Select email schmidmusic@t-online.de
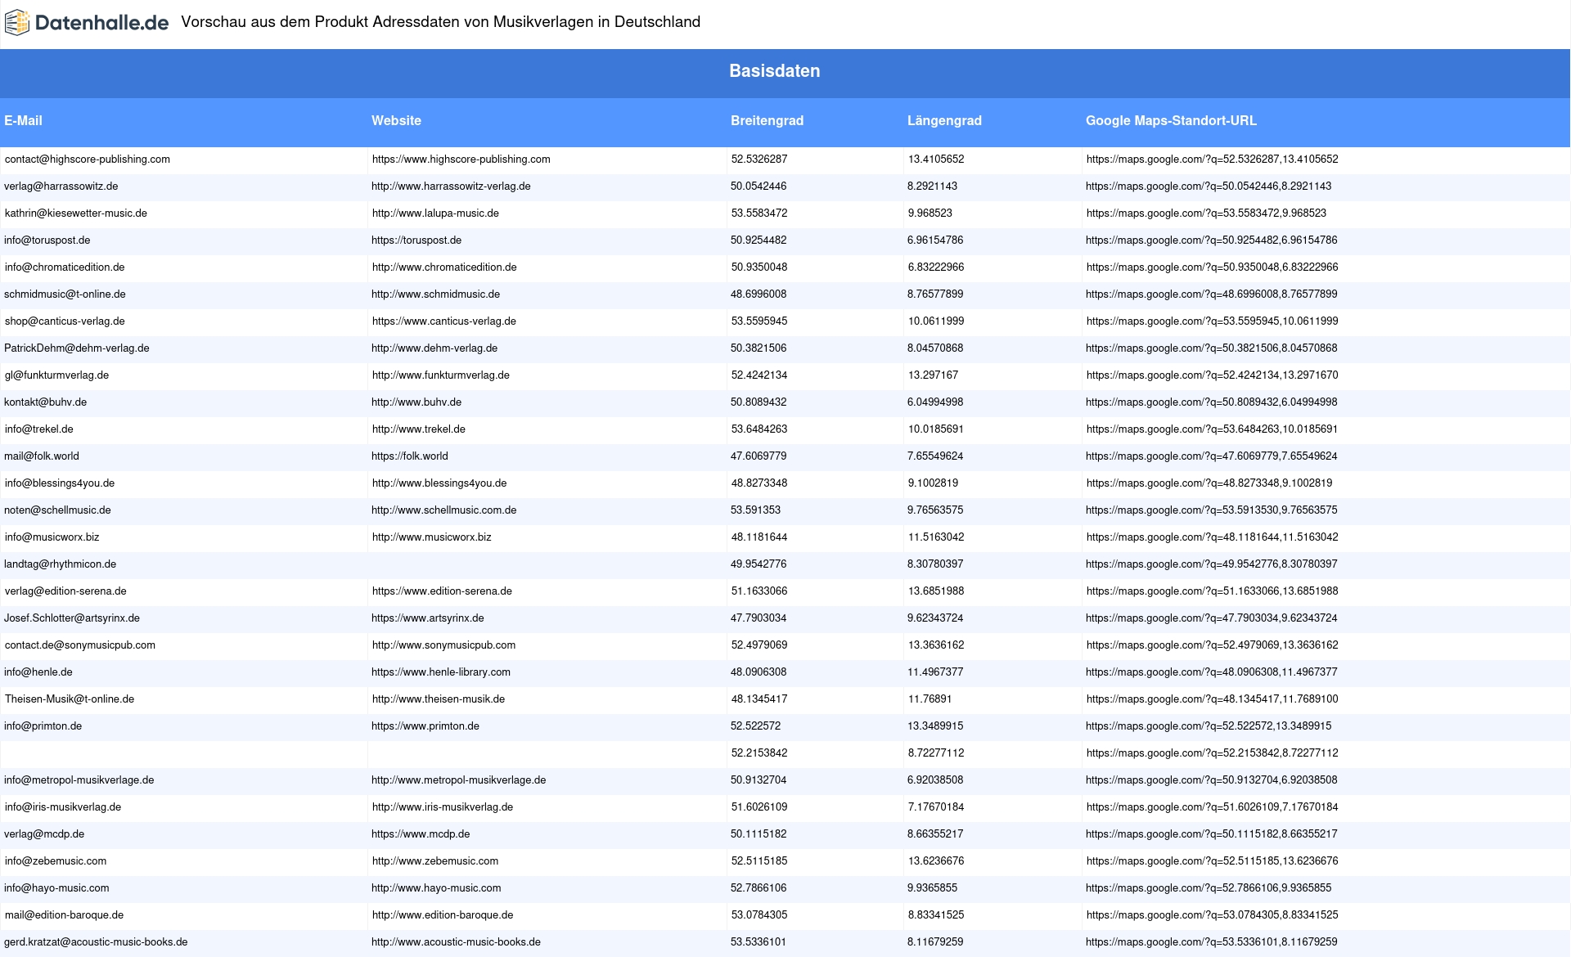The image size is (1571, 957). 65,294
